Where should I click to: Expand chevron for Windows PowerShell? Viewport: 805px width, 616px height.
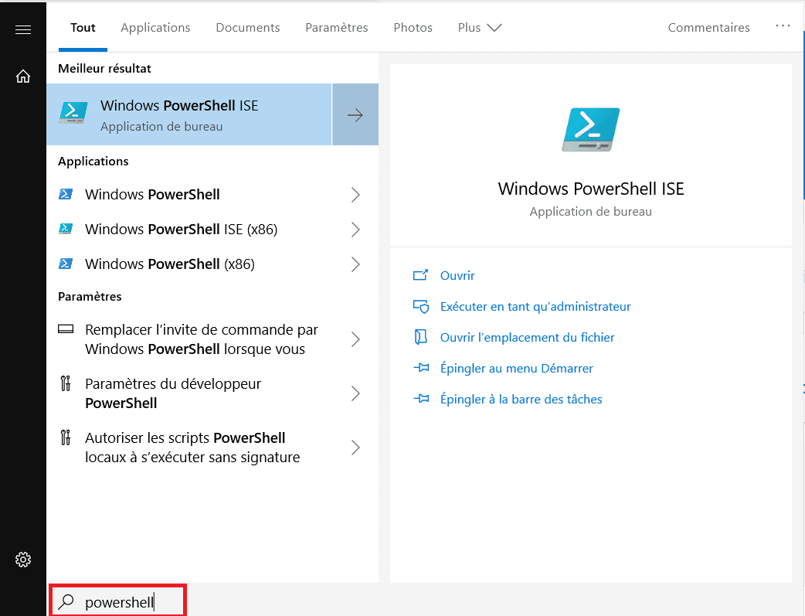[355, 195]
